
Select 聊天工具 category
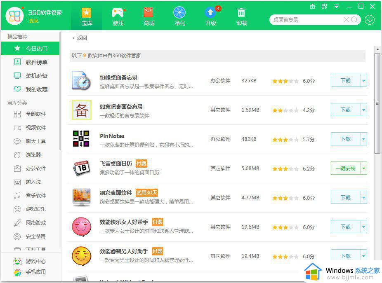(x=30, y=141)
